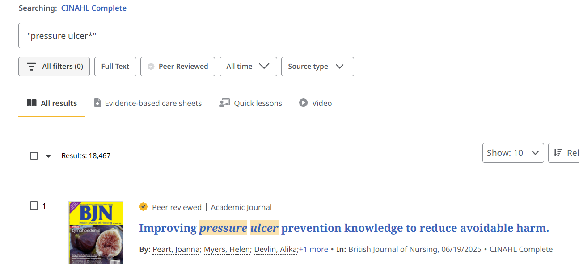The width and height of the screenshot is (579, 264).
Task: Click the Quick lessons presenter icon
Action: coord(224,103)
